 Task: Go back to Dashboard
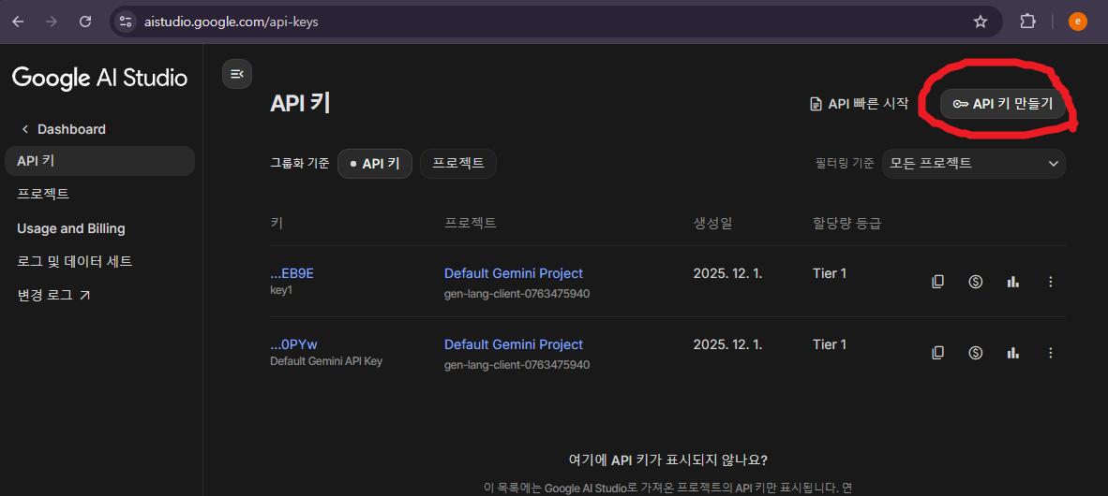(64, 129)
